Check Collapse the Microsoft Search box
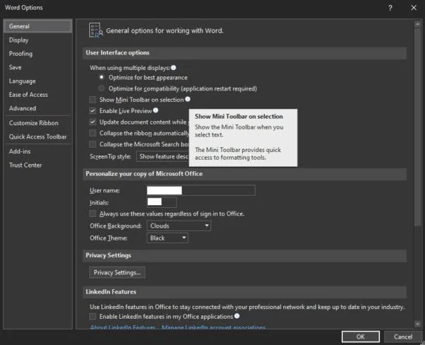The image size is (425, 345). coord(93,144)
